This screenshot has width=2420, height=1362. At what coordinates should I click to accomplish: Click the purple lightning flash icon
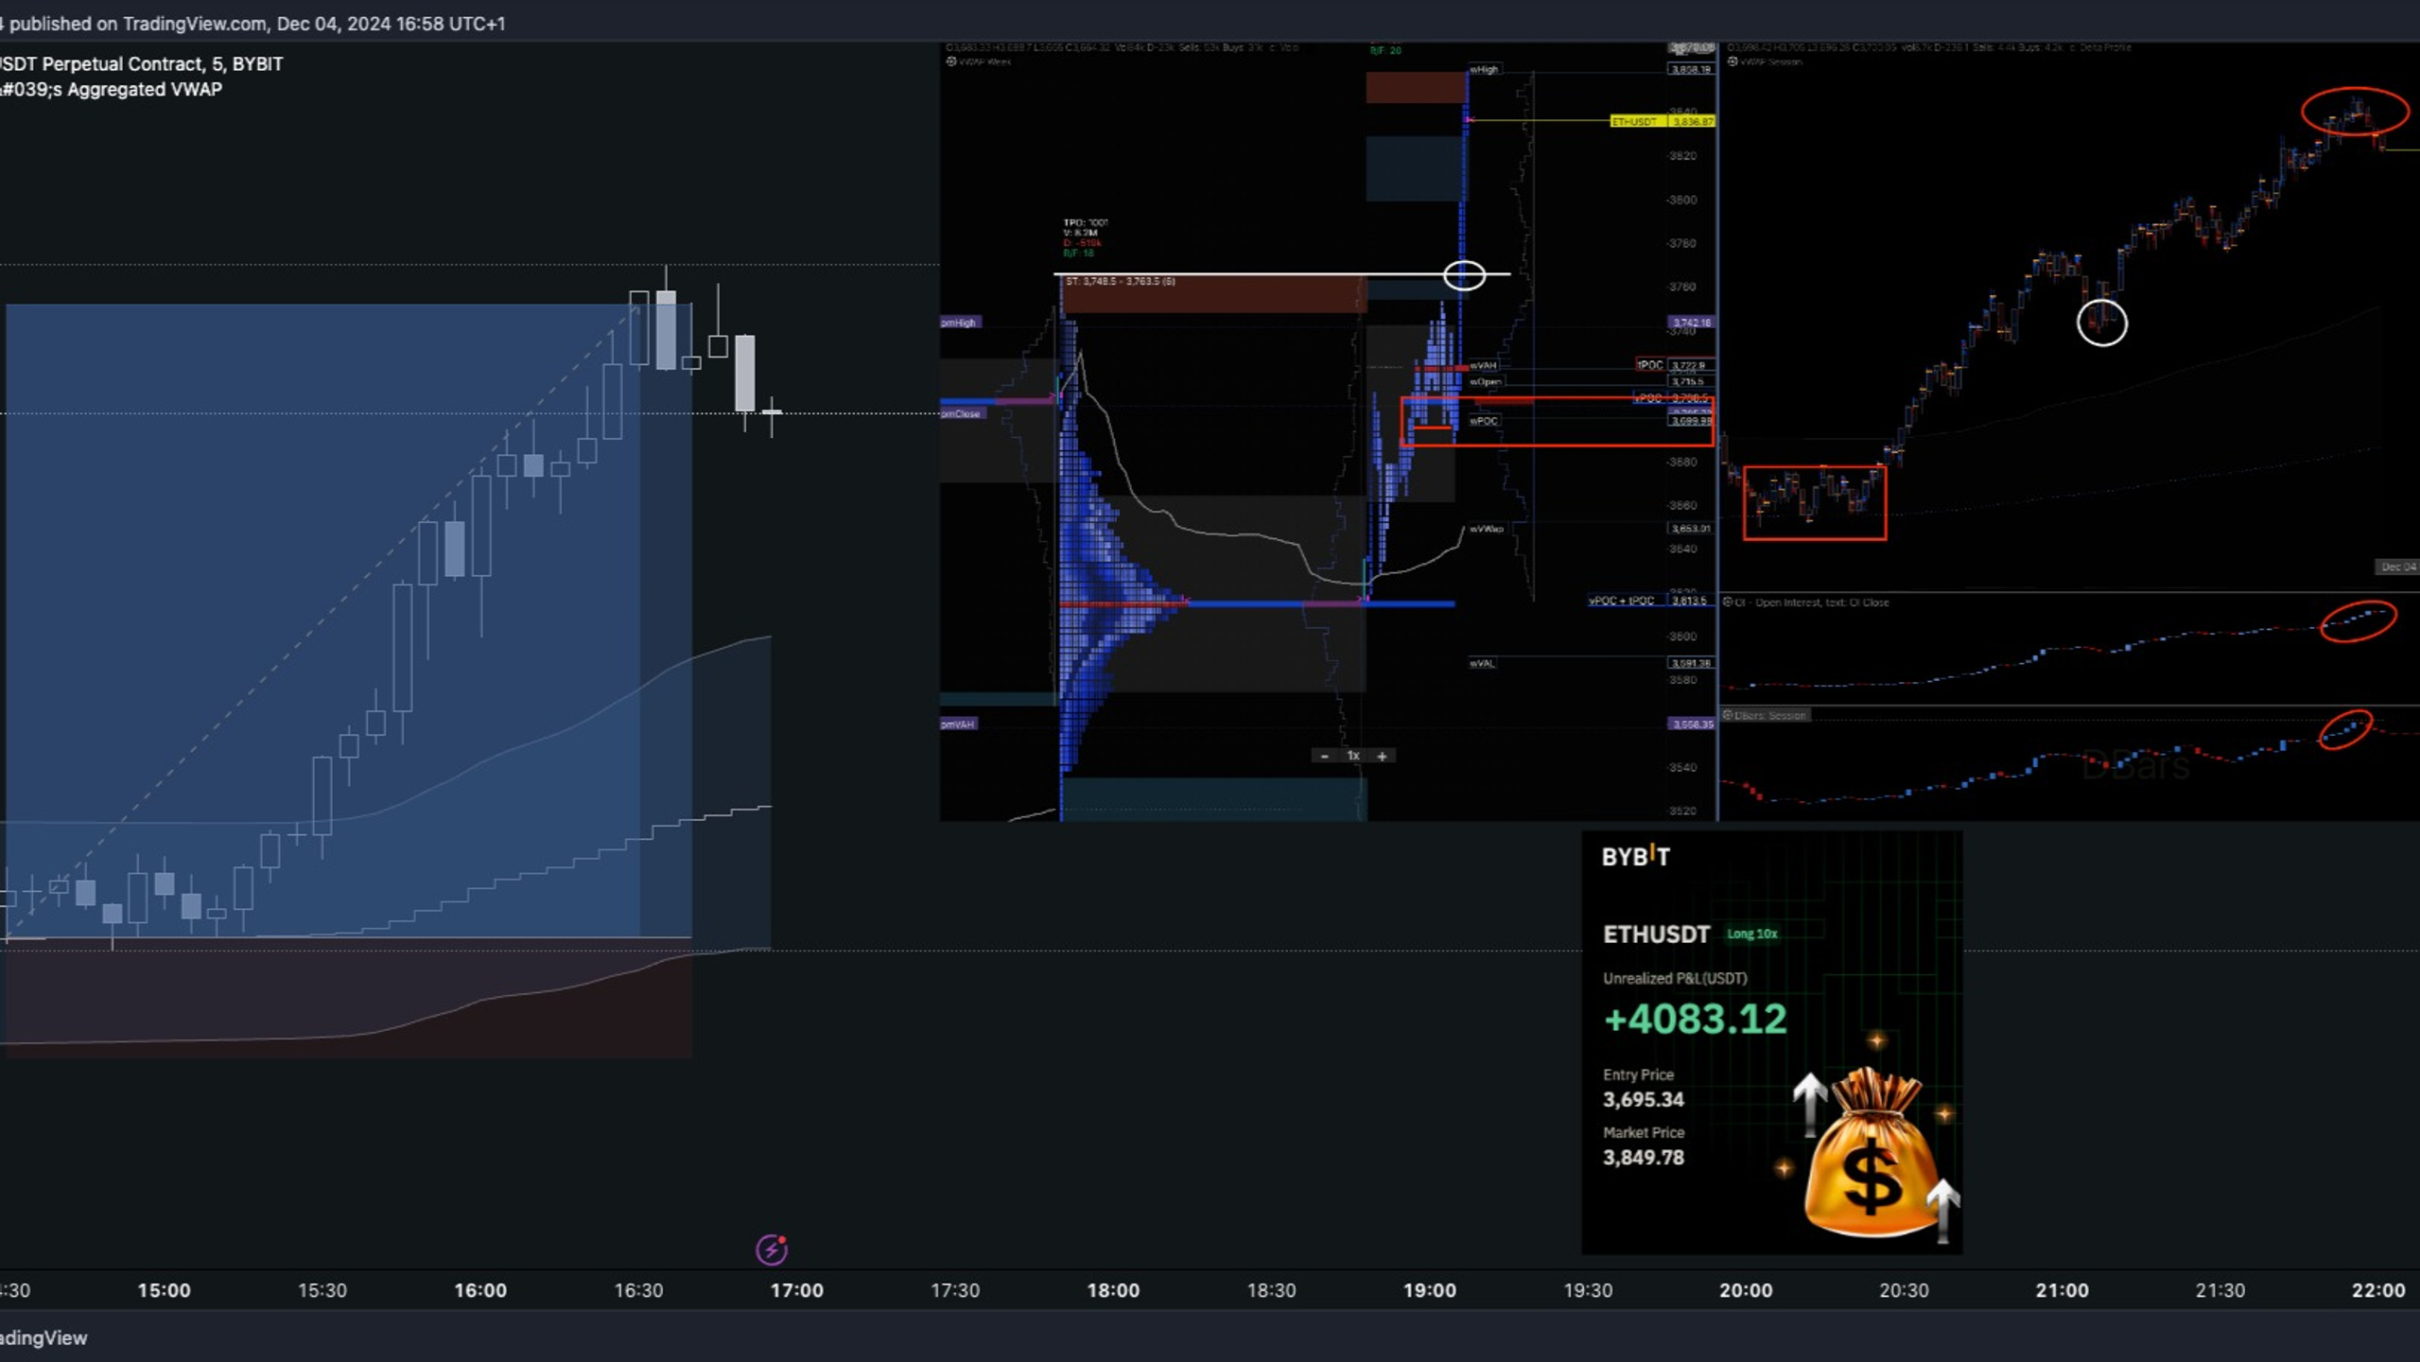tap(772, 1249)
